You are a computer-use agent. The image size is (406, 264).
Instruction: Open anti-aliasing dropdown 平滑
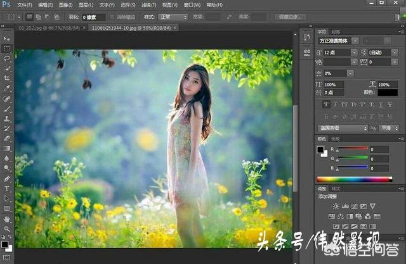389,128
